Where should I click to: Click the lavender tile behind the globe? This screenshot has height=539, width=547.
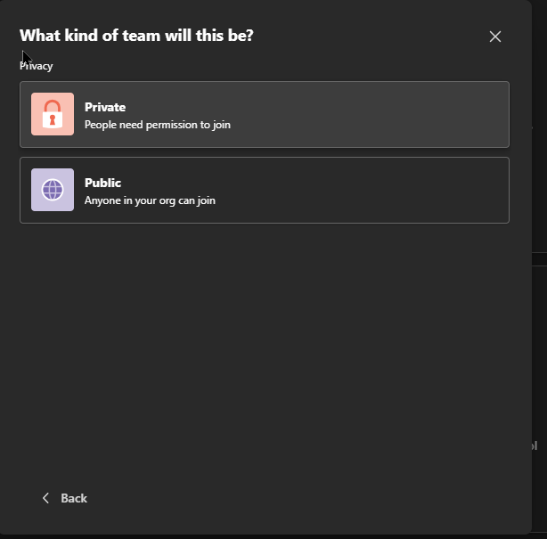53,190
